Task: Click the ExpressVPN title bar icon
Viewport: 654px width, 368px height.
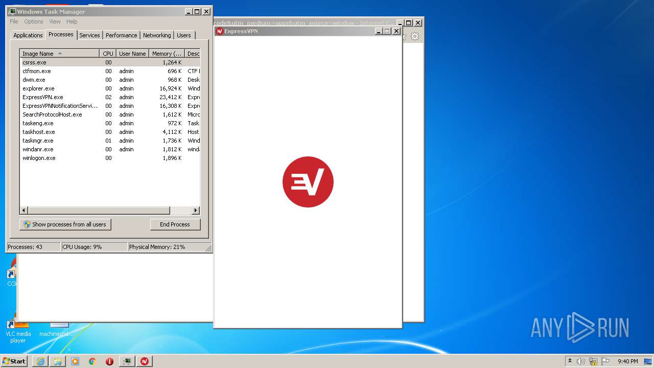Action: [219, 31]
